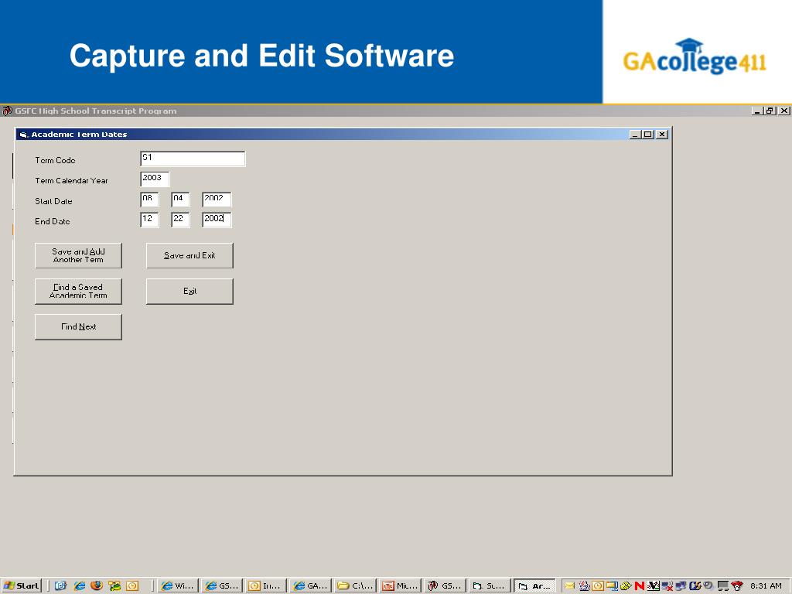Click the Start Date year box
The width and height of the screenshot is (792, 594).
pyautogui.click(x=217, y=199)
